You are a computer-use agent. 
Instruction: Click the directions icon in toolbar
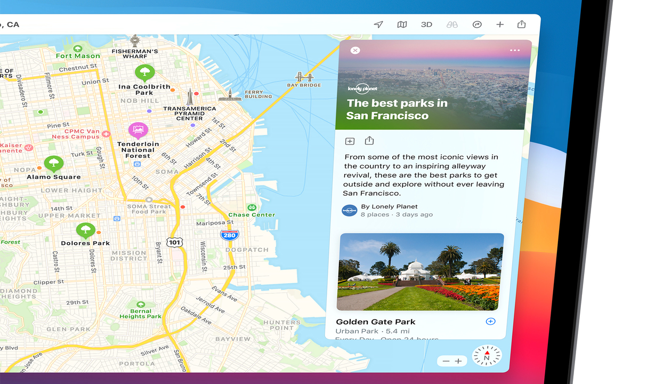coord(477,25)
